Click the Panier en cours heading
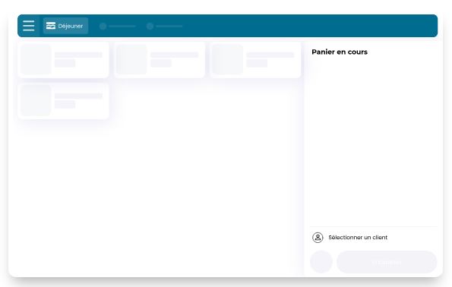The width and height of the screenshot is (452, 287). [x=340, y=52]
